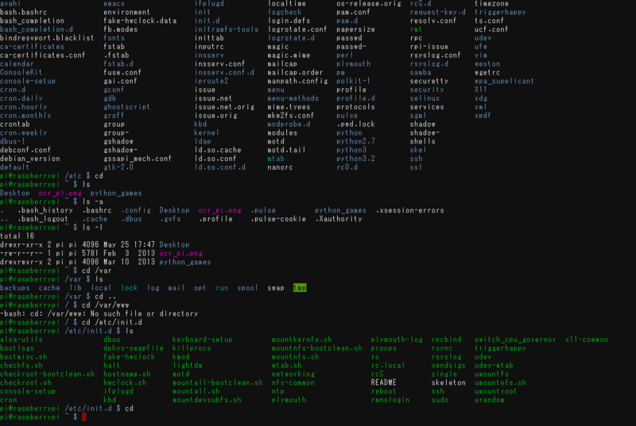The width and height of the screenshot is (636, 426).
Task: Select the alsa-utils init script
Action: click(x=21, y=340)
